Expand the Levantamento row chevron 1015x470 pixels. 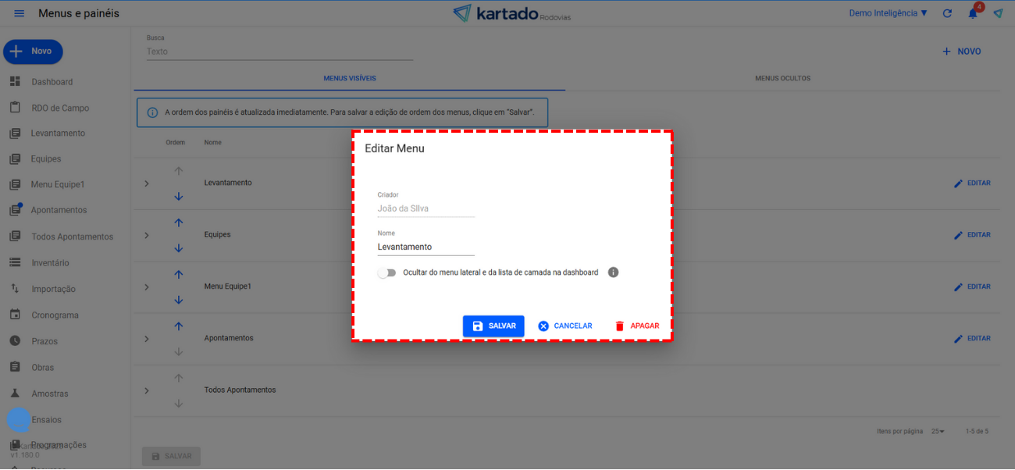[x=146, y=183]
